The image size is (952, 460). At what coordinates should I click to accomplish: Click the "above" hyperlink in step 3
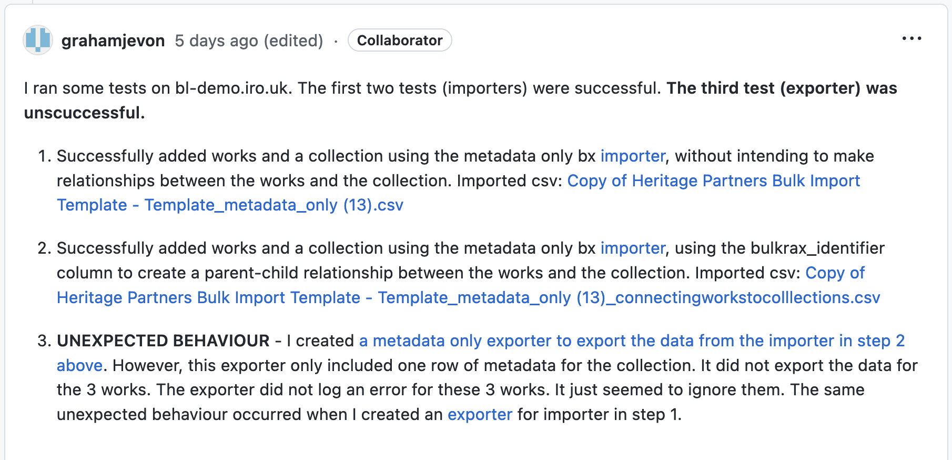[x=79, y=365]
